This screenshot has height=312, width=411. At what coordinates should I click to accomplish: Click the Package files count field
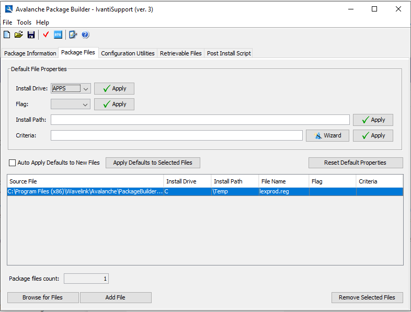coord(86,279)
